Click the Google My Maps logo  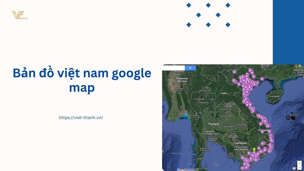(x=186, y=169)
